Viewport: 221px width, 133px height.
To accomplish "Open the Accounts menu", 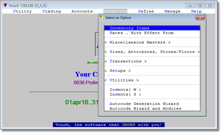I will point(82,11).
